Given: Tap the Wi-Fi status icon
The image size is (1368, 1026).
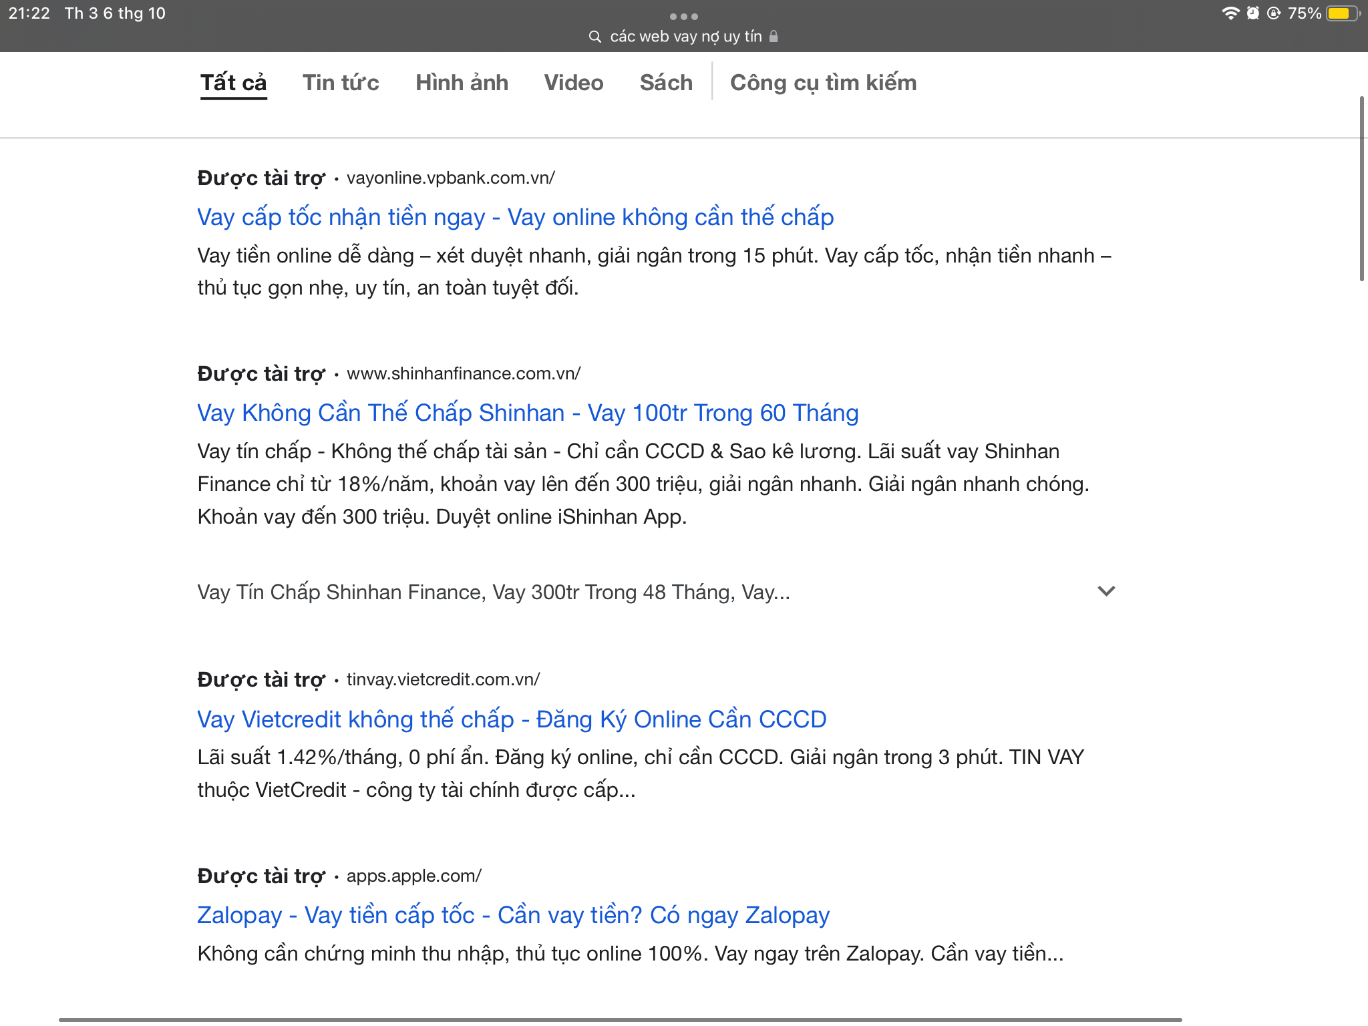Looking at the screenshot, I should point(1230,13).
